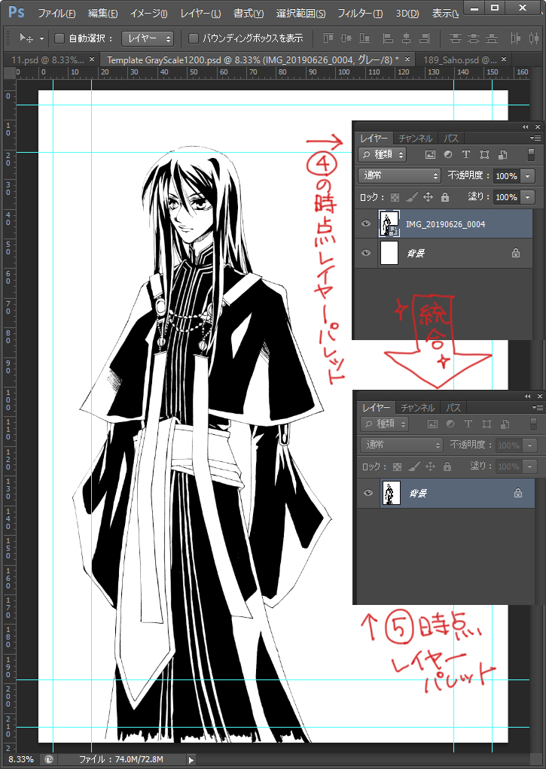Toggle layer filtering switch in upper panel
Viewport: 546px width, 769px height.
[531, 154]
